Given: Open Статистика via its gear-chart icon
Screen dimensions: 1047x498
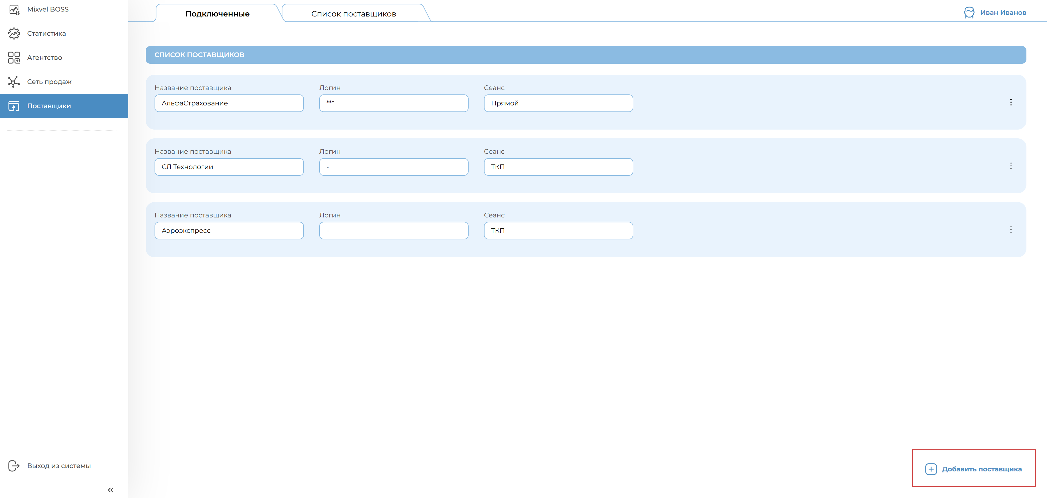Looking at the screenshot, I should [14, 33].
